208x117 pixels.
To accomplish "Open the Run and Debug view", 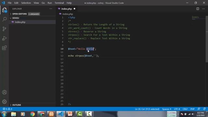I will coord(4,38).
